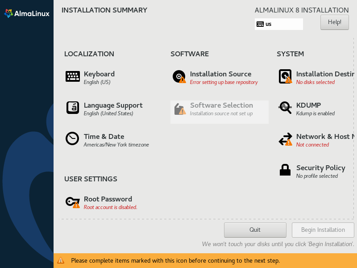Viewport: 357px width, 268px height.
Task: Click the grayed-out Software Selection package icon
Action: pyautogui.click(x=179, y=109)
